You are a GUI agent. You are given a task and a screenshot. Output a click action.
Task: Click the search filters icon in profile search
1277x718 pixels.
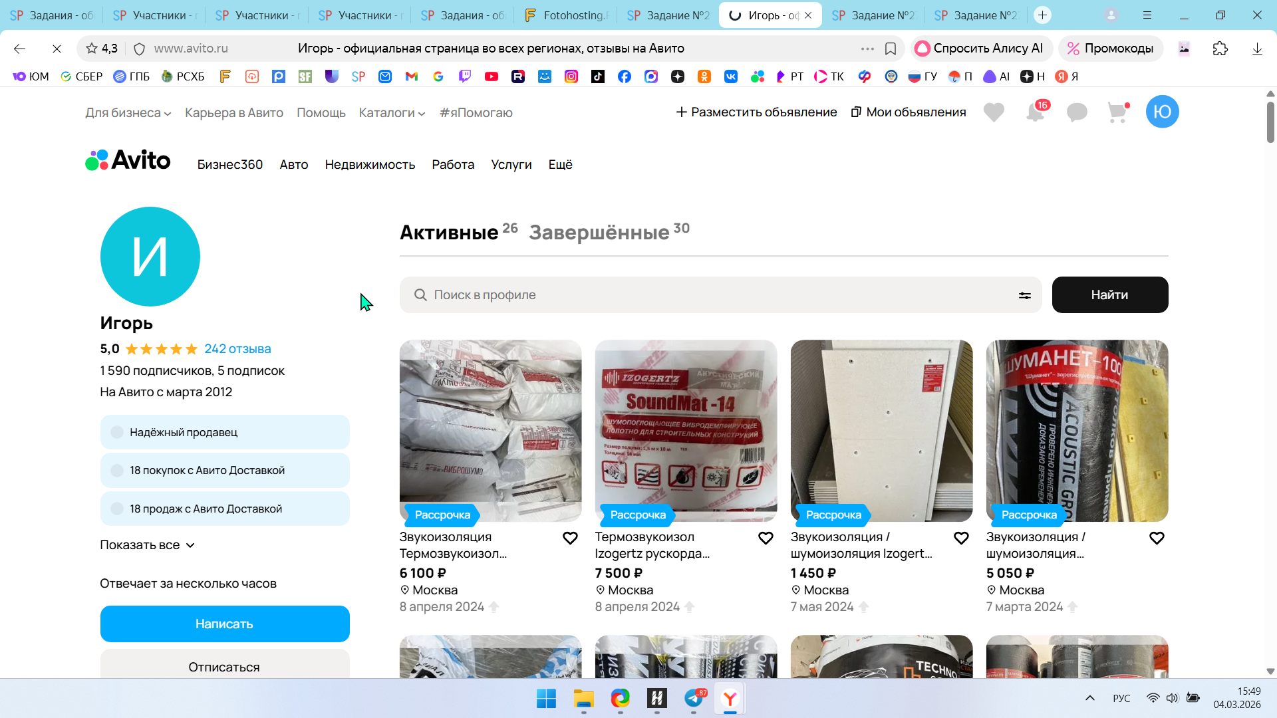1025,295
